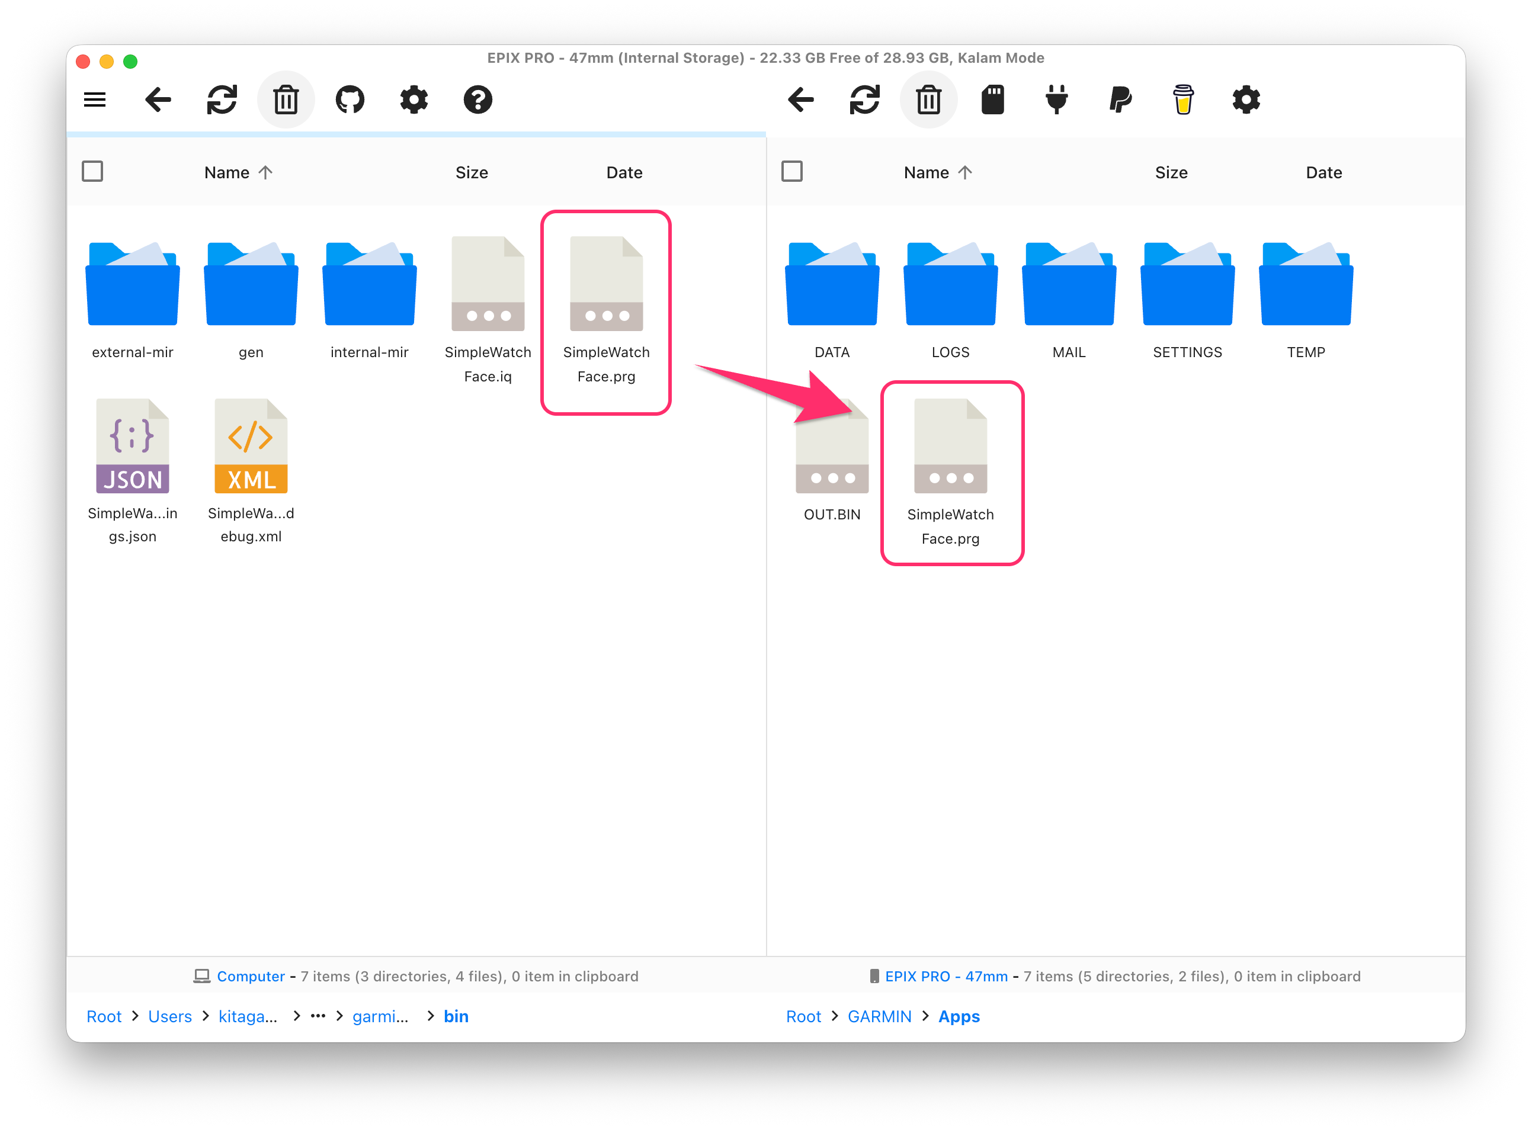The width and height of the screenshot is (1532, 1130).
Task: Select the SETTINGS folder on device
Action: [x=1187, y=300]
